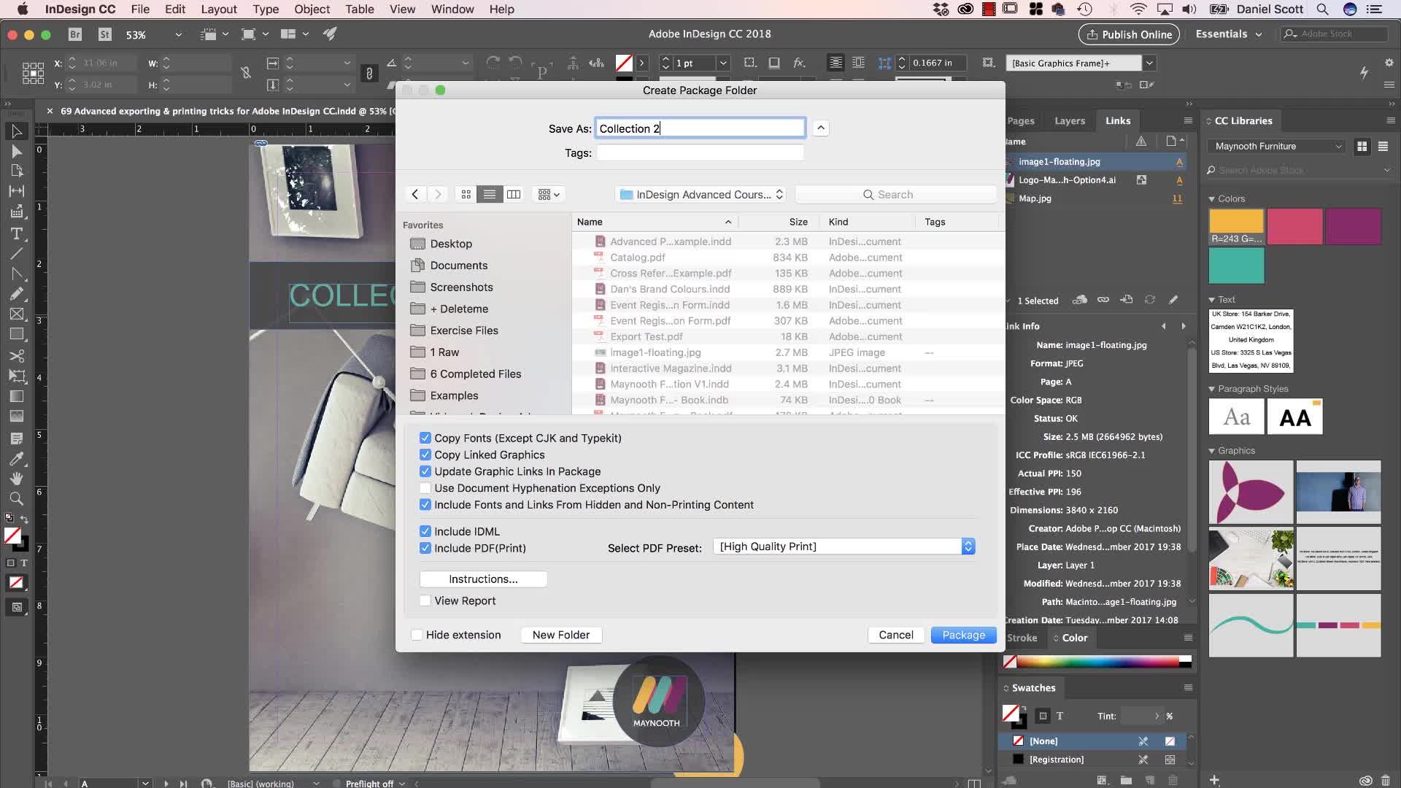
Task: Select the Eyedropper tool
Action: tap(16, 459)
